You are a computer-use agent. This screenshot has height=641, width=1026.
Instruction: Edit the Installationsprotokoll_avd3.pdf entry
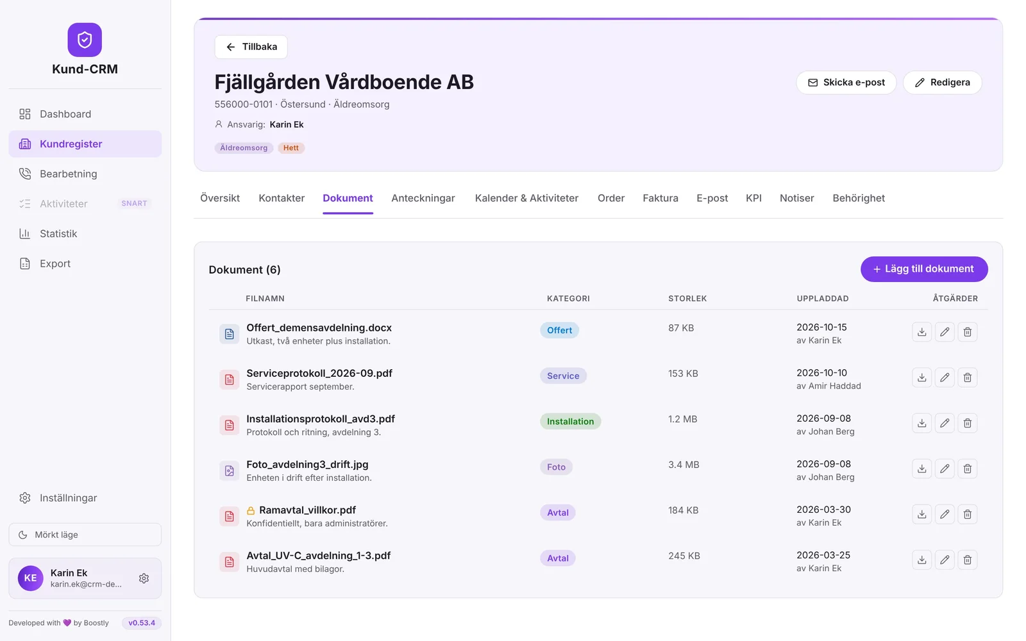coord(945,423)
